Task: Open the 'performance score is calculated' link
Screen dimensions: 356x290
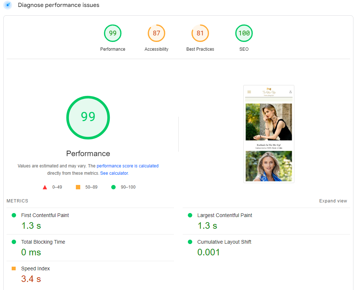Action: (128, 166)
